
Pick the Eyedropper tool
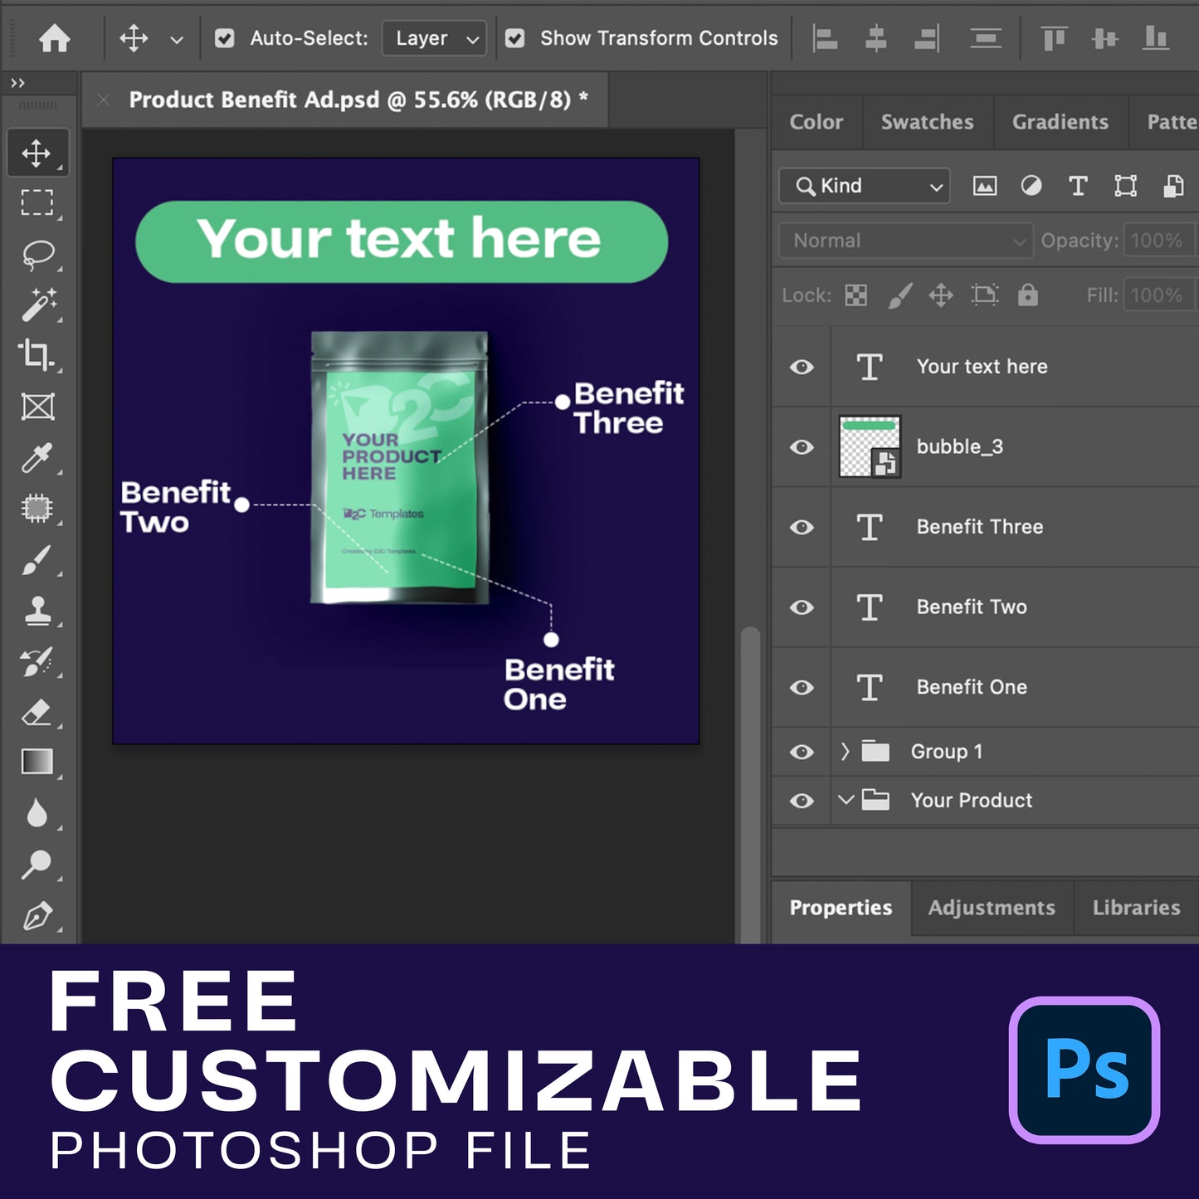37,457
